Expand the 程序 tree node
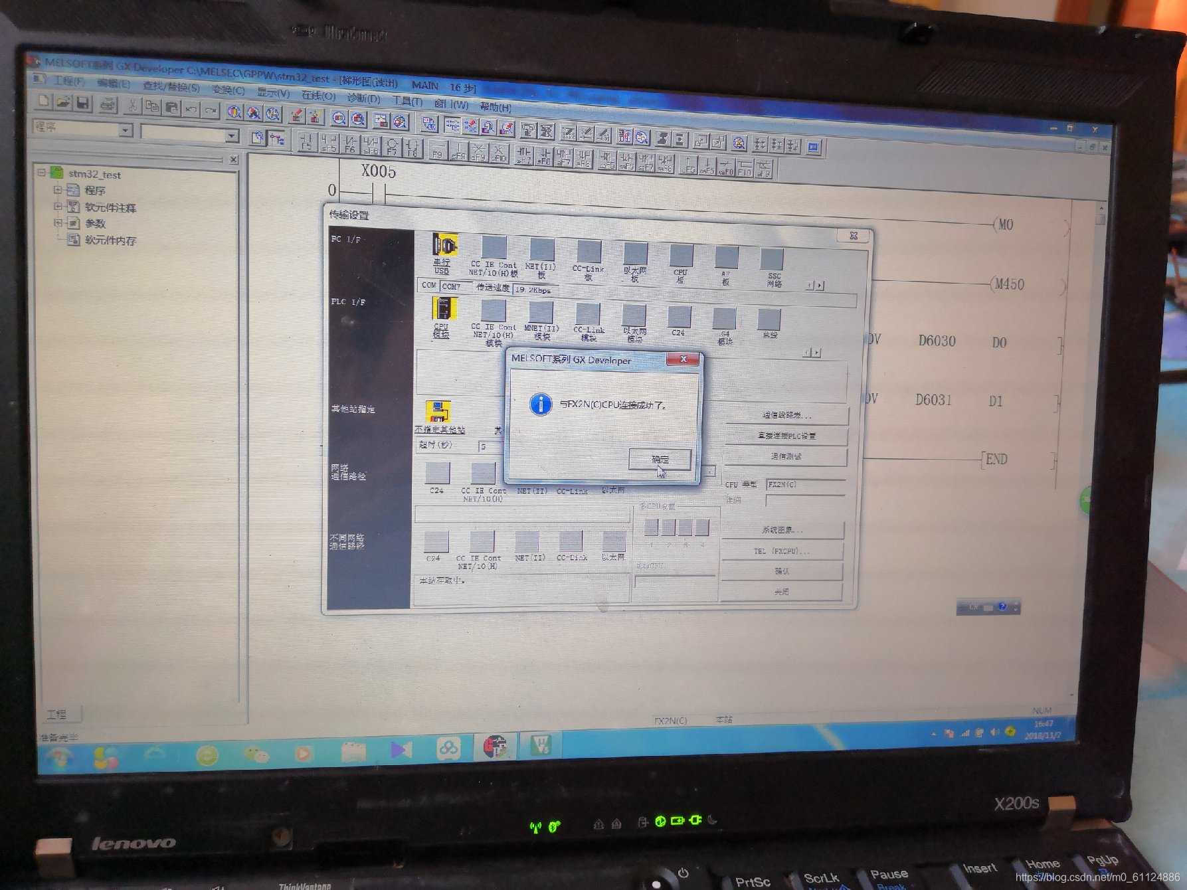 coord(58,189)
